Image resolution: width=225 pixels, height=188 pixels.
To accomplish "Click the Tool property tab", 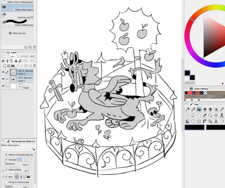I will (x=21, y=141).
